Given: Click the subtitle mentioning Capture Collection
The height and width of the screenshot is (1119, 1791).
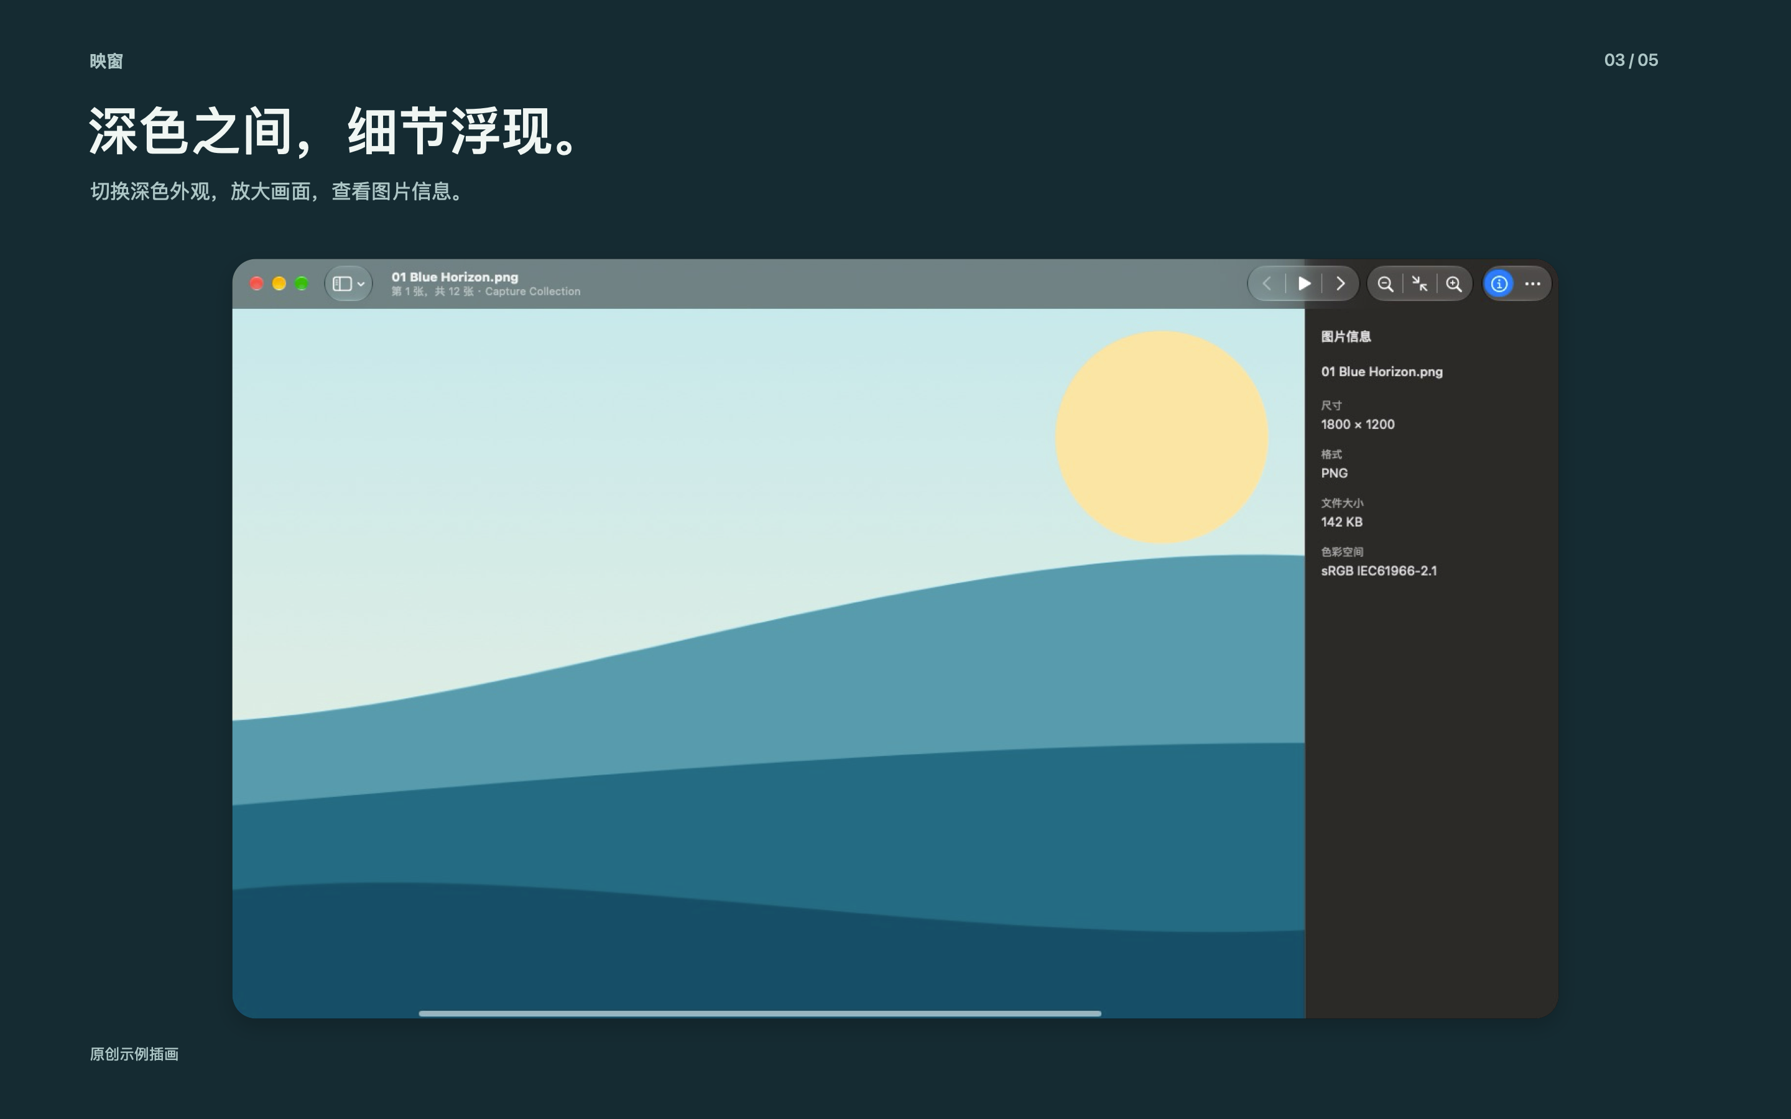Looking at the screenshot, I should 486,292.
